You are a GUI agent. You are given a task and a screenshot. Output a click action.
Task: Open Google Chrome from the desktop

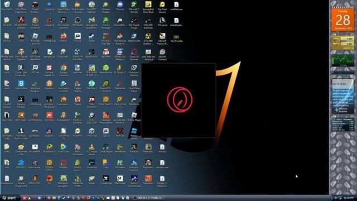[x=63, y=70]
